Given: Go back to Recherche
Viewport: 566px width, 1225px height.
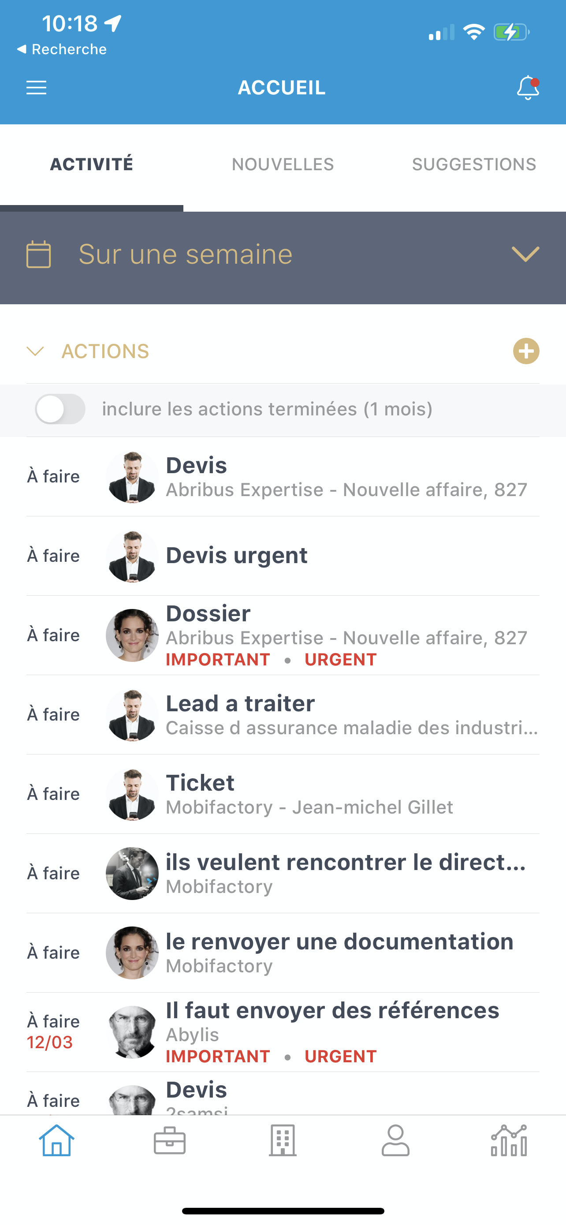Looking at the screenshot, I should coord(62,49).
